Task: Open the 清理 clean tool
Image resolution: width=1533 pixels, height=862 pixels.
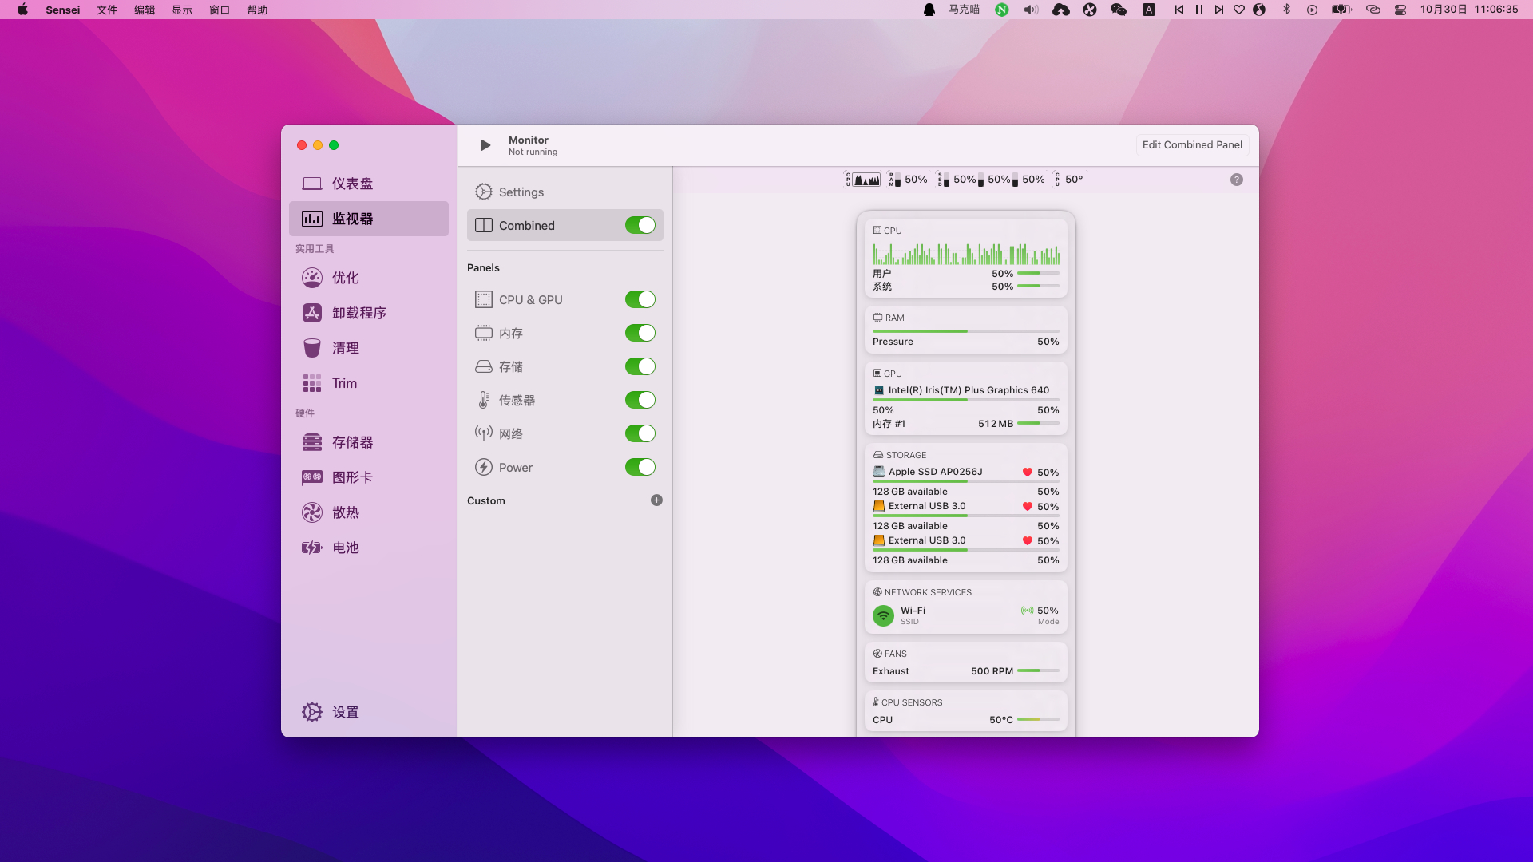Action: [345, 348]
